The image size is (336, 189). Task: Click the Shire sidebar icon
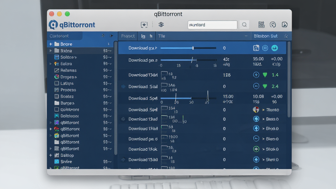tap(56, 161)
